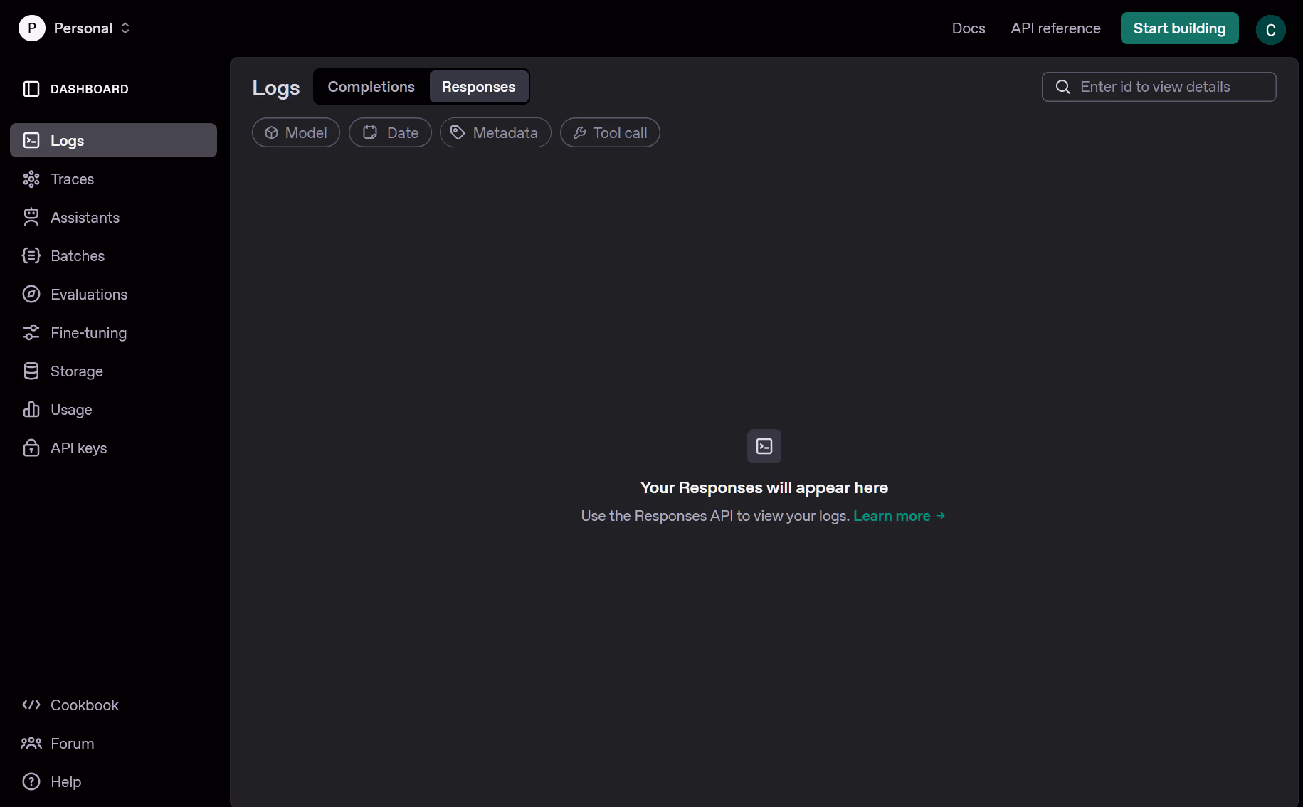1303x807 pixels.
Task: Open the Cookbook link in sidebar
Action: pos(84,705)
